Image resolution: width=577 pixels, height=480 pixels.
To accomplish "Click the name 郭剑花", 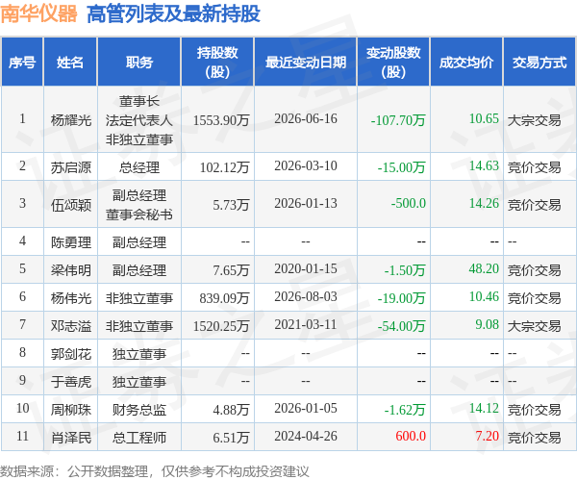I will pyautogui.click(x=71, y=354).
